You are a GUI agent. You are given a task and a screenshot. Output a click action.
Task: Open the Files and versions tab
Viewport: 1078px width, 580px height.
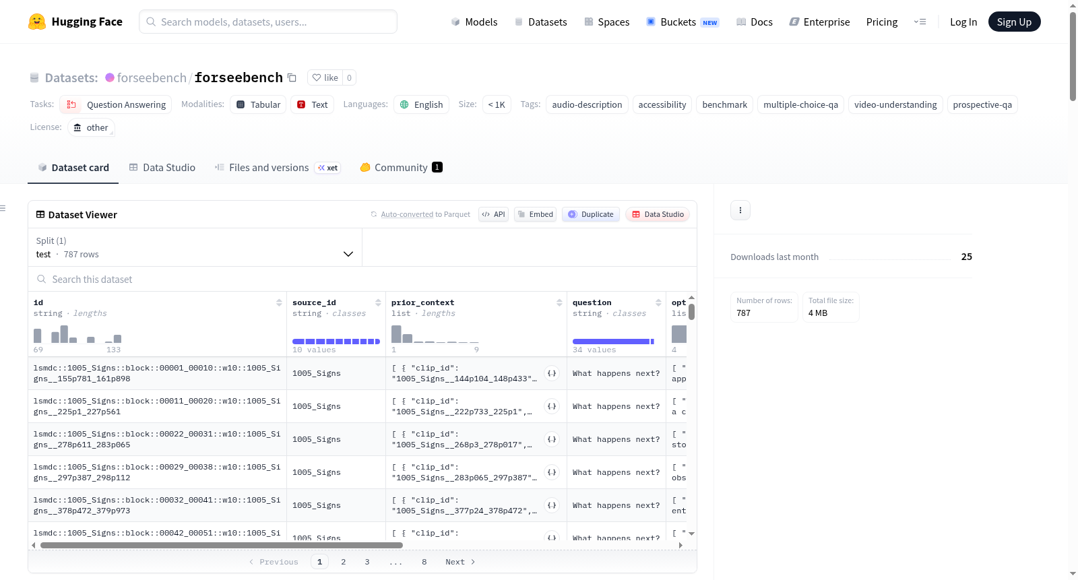[x=277, y=168]
